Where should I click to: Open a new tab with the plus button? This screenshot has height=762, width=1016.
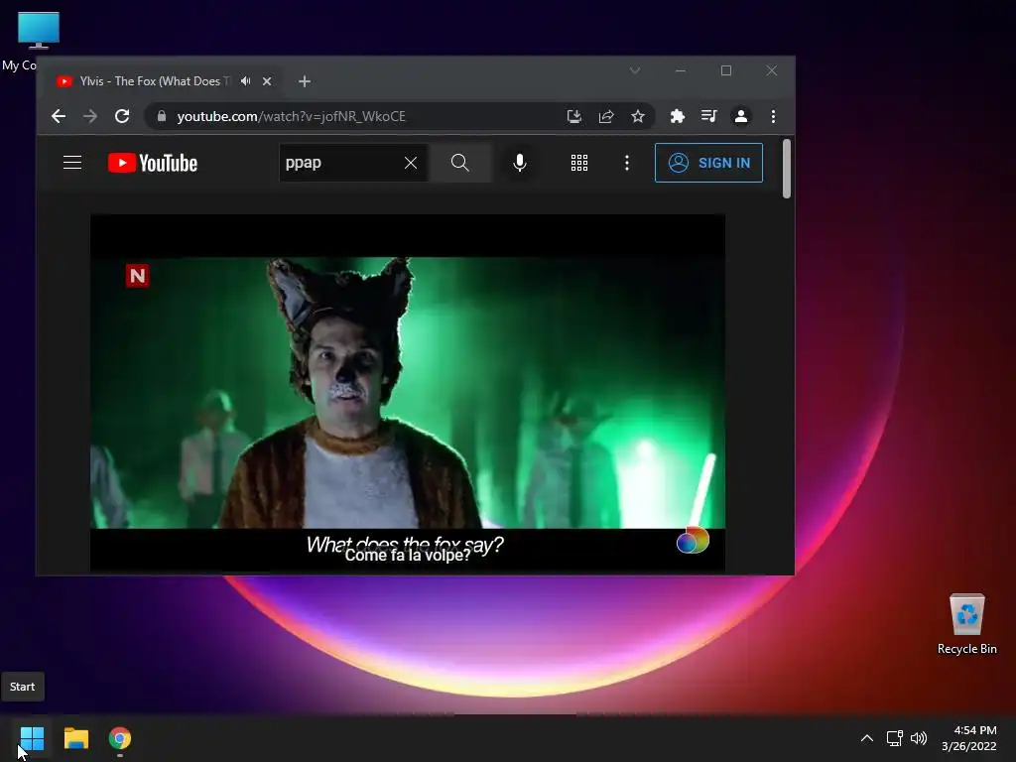coord(305,81)
